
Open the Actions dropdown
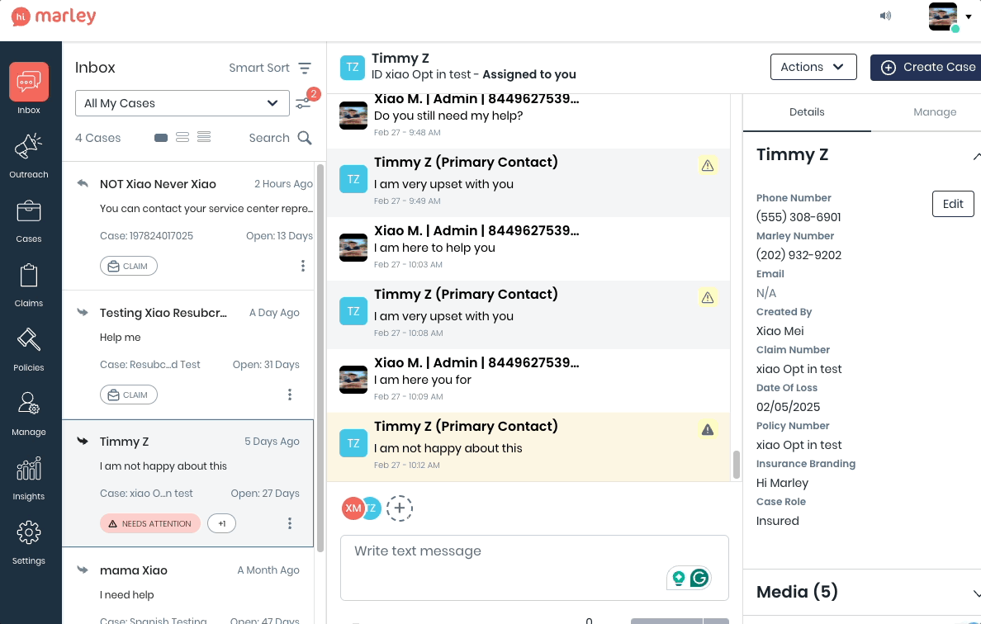[x=813, y=67]
